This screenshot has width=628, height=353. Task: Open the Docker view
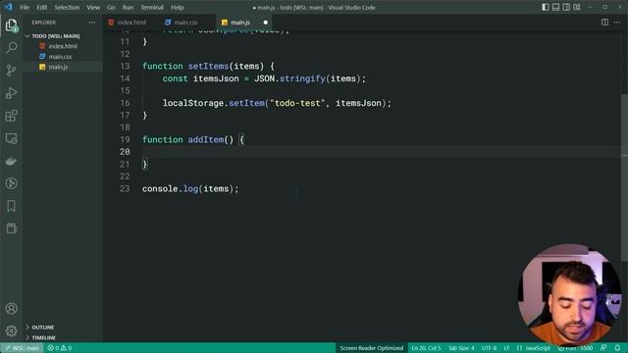click(11, 161)
